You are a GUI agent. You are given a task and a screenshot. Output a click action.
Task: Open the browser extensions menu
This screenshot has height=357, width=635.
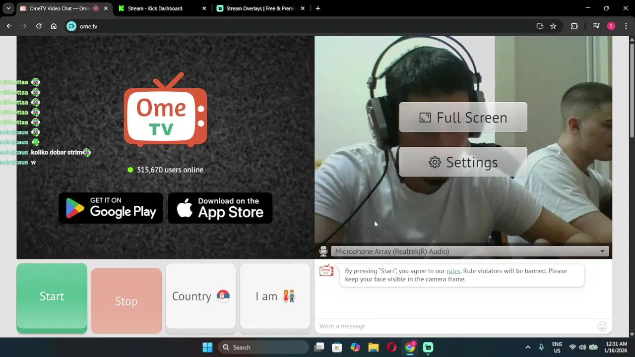(x=574, y=26)
